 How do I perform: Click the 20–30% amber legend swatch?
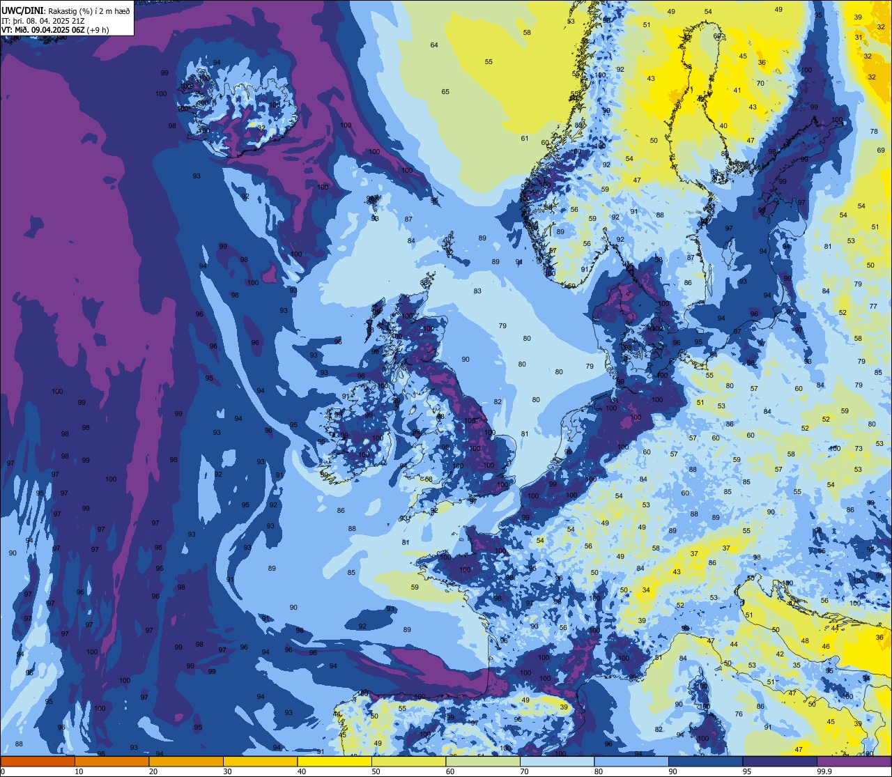[x=186, y=761]
